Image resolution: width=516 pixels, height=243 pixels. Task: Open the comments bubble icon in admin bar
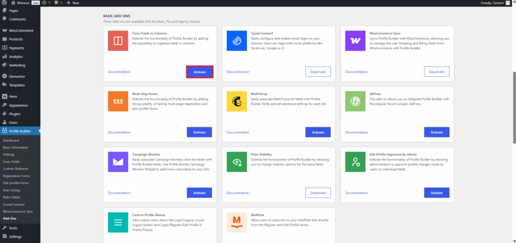pyautogui.click(x=56, y=3)
